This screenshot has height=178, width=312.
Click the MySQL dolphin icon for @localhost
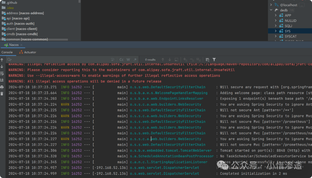pyautogui.click(x=276, y=5)
